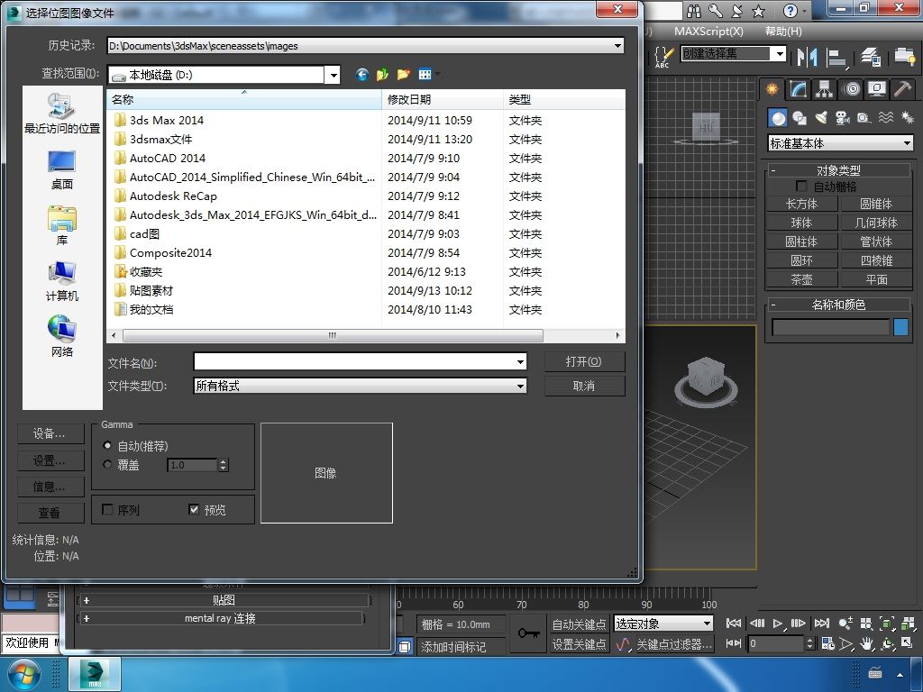This screenshot has width=923, height=692.
Task: Open the 标准基本体 dropdown
Action: [x=907, y=143]
